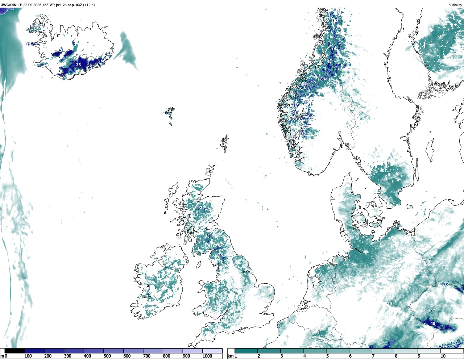Click the 2–3 km legend swatch
This screenshot has width=464, height=359.
point(269,351)
